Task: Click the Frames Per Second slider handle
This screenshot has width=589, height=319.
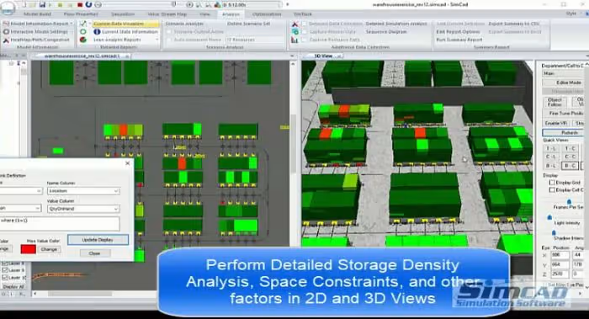Action: pyautogui.click(x=569, y=202)
